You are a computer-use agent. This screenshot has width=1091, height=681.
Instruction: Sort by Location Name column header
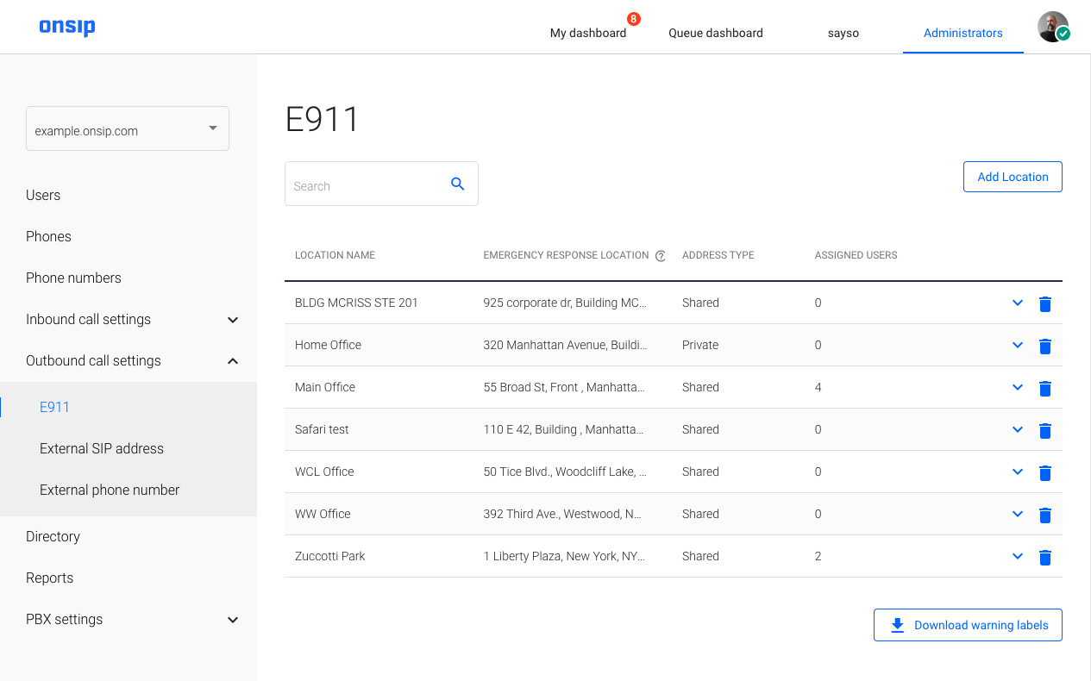pos(335,255)
